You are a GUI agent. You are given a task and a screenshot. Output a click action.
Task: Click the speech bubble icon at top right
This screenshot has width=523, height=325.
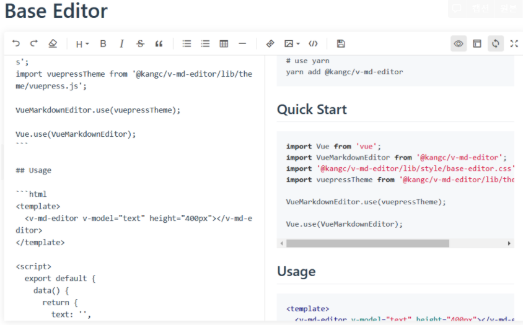tap(457, 8)
